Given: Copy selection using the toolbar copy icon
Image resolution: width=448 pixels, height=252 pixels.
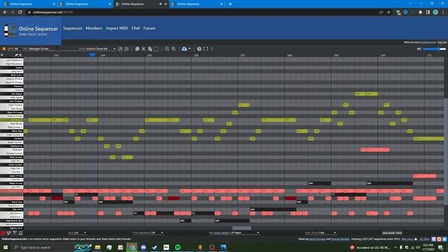Looking at the screenshot, I should [x=137, y=49].
